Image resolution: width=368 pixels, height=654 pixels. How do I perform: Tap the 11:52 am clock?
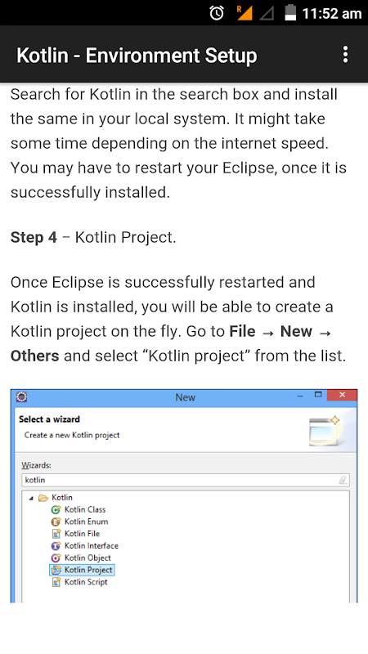(x=332, y=13)
